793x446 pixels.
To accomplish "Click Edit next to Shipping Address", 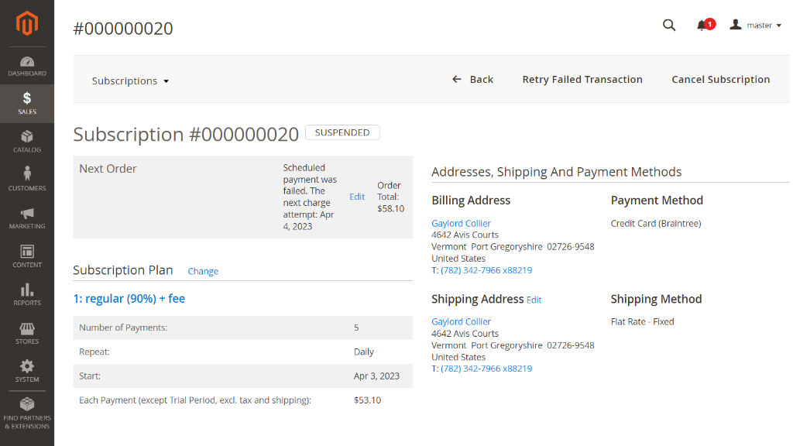I will coord(534,300).
